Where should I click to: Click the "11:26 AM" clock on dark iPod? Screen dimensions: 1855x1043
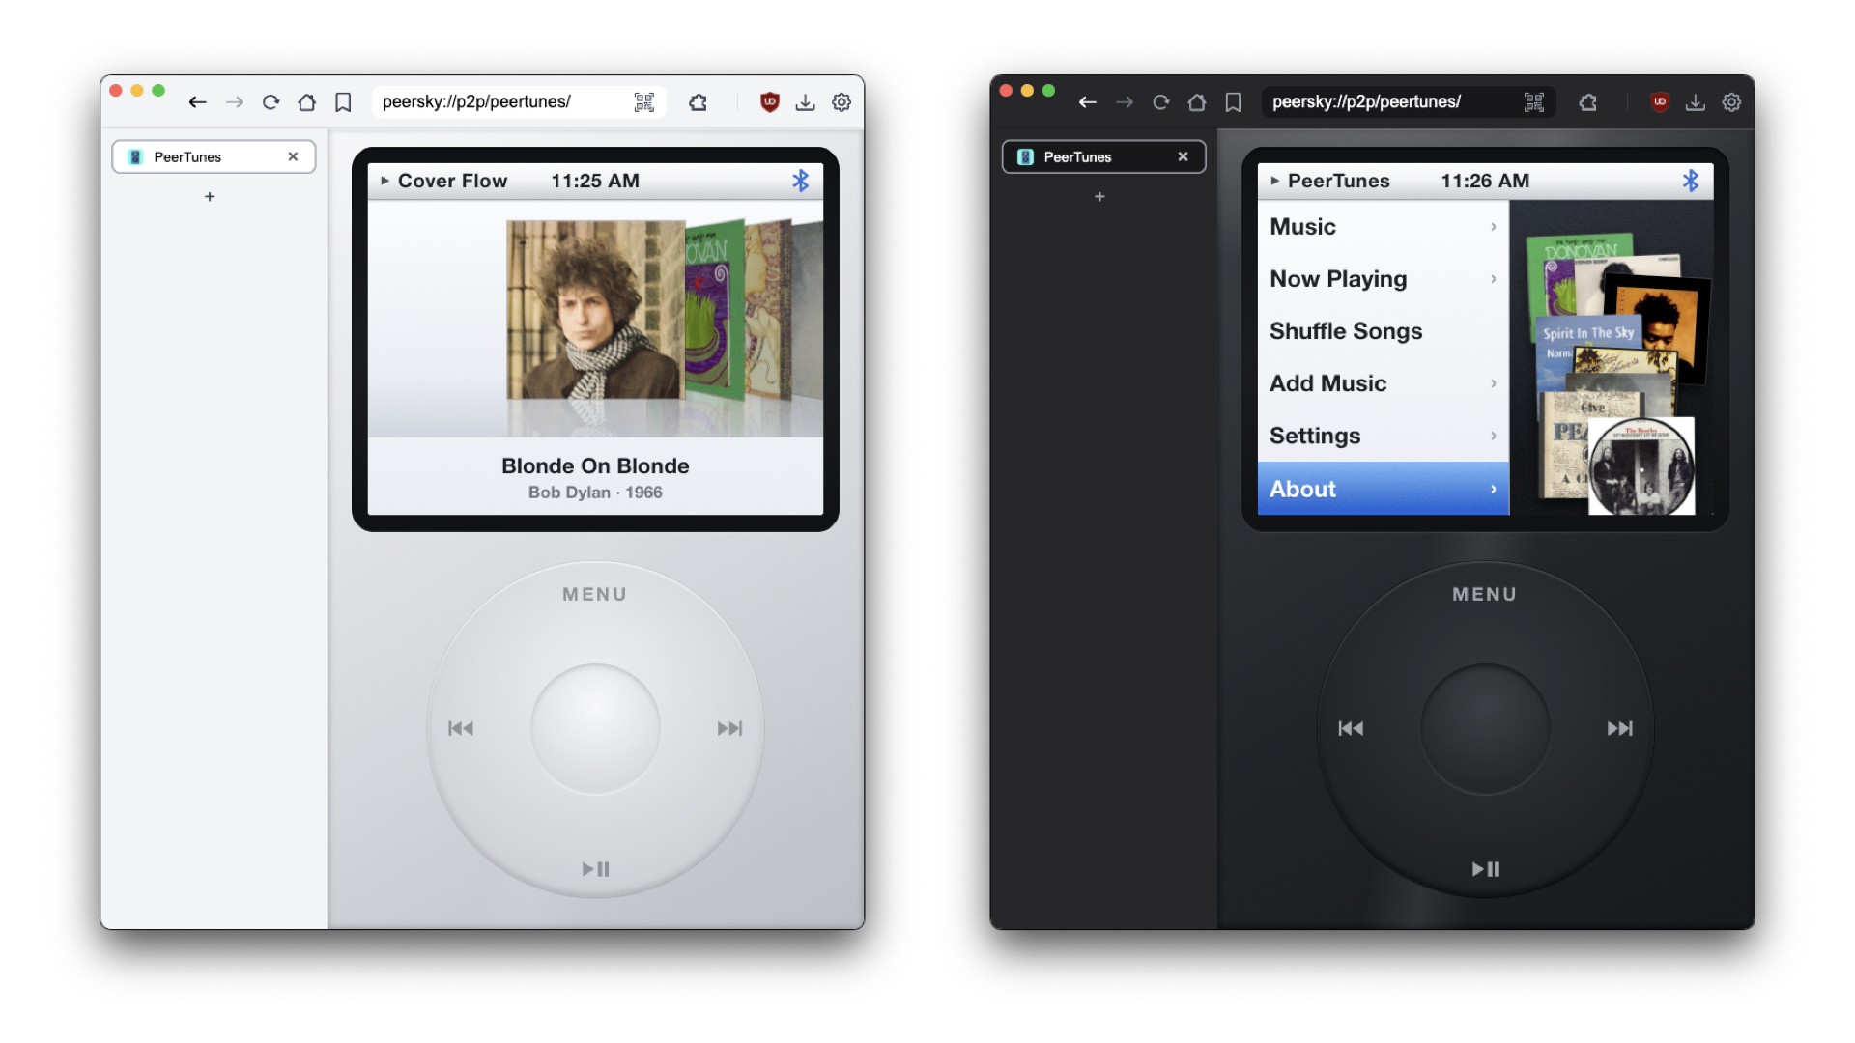coord(1485,181)
